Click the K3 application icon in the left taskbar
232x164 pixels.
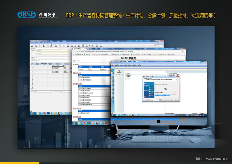pos(49,113)
